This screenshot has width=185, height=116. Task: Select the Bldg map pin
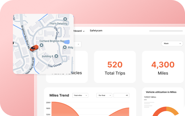click(x=65, y=48)
